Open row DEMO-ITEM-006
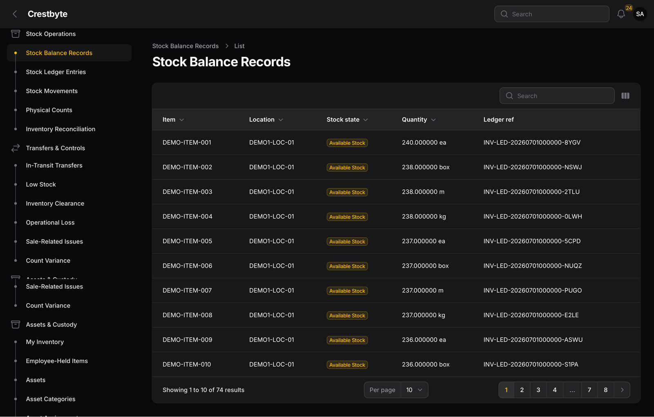Image resolution: width=654 pixels, height=417 pixels. [396, 266]
